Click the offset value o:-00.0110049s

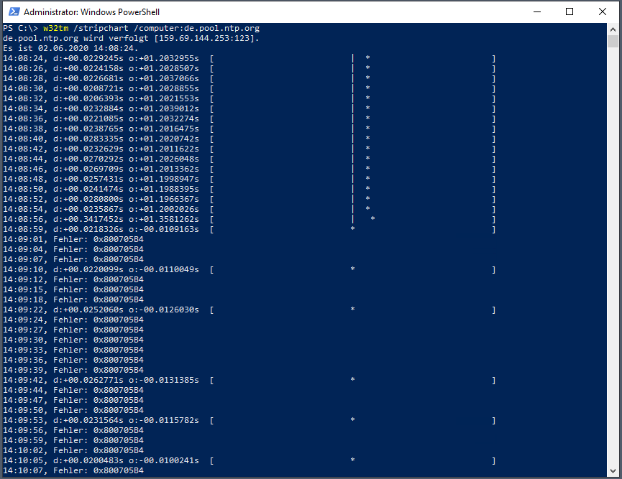coord(164,270)
